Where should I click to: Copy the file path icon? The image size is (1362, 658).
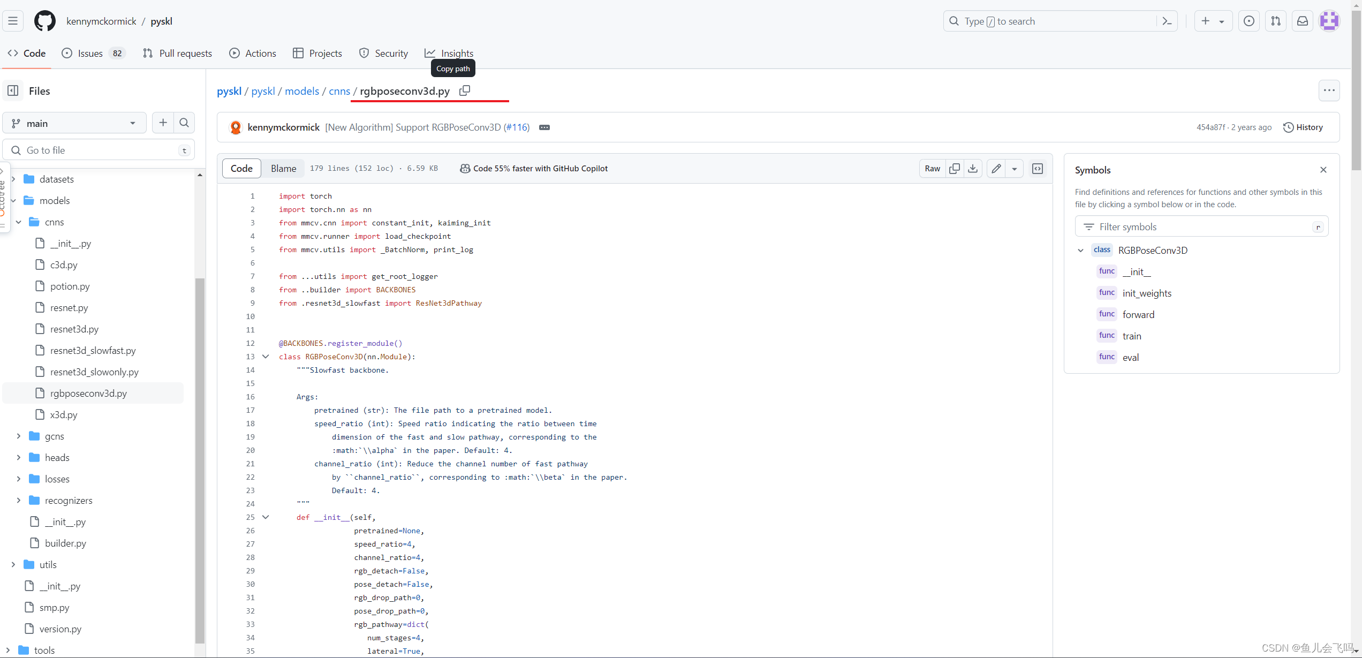464,90
